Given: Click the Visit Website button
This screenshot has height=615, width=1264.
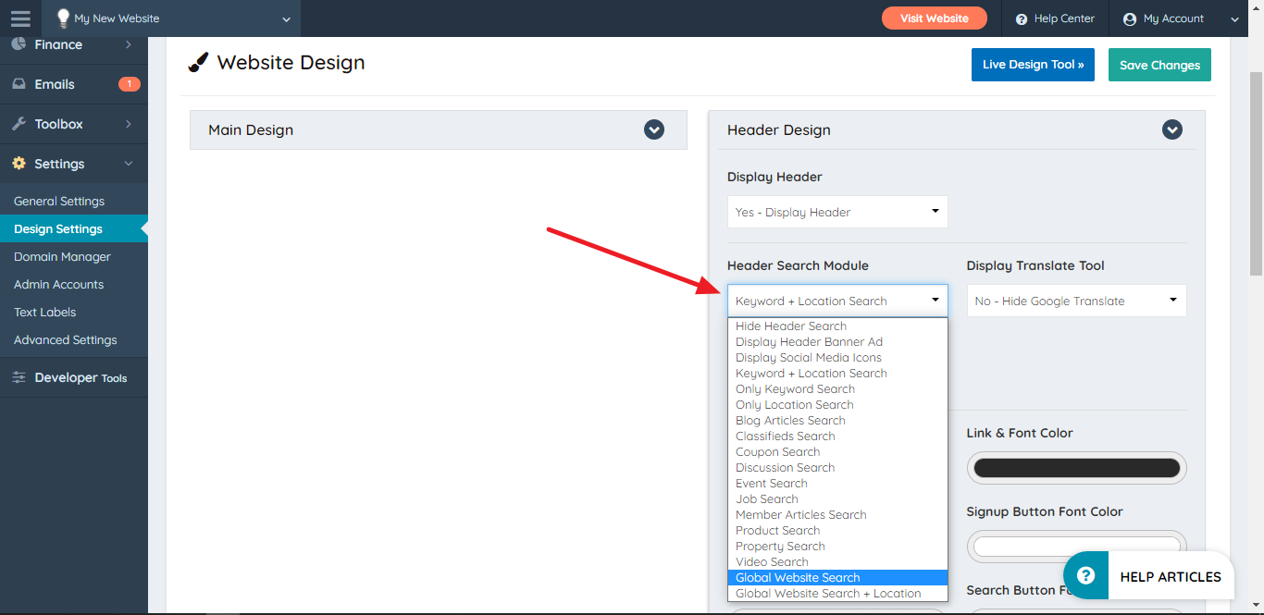Looking at the screenshot, I should 934,18.
